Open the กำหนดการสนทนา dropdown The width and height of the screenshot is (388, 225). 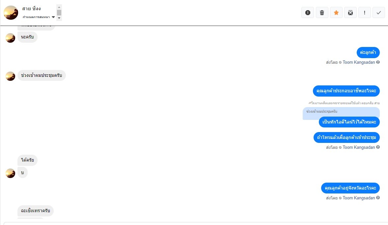pos(39,17)
